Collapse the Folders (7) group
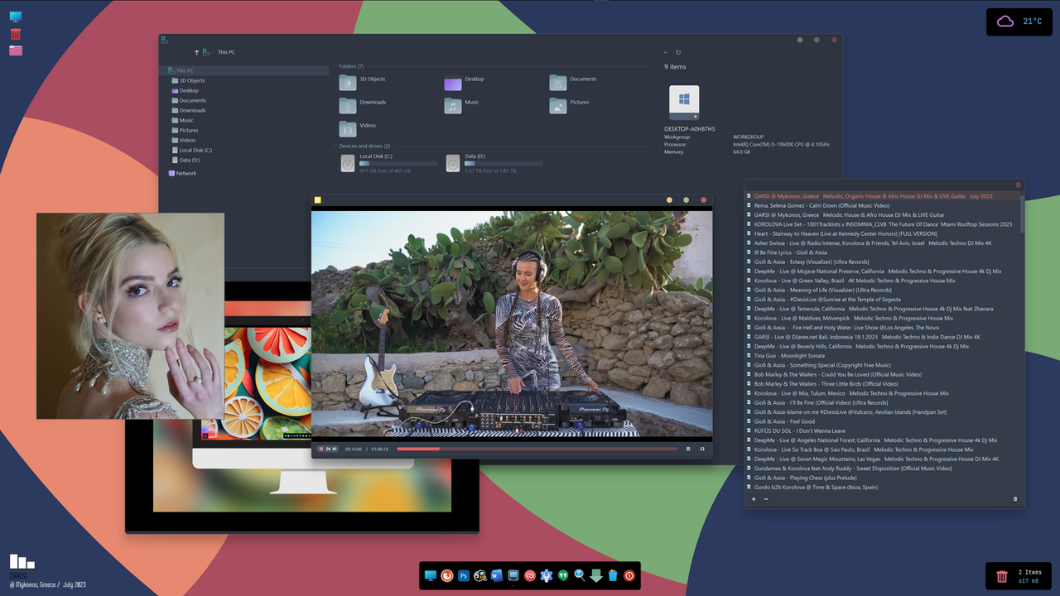 tap(335, 66)
